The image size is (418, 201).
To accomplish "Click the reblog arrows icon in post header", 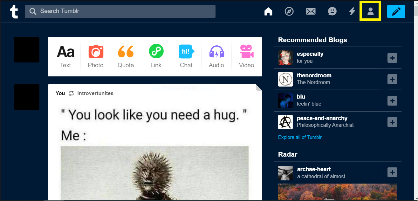I will pos(71,93).
